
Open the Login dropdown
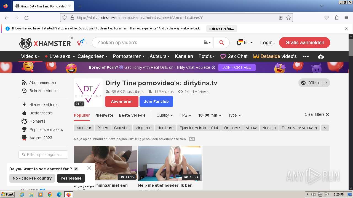[268, 43]
